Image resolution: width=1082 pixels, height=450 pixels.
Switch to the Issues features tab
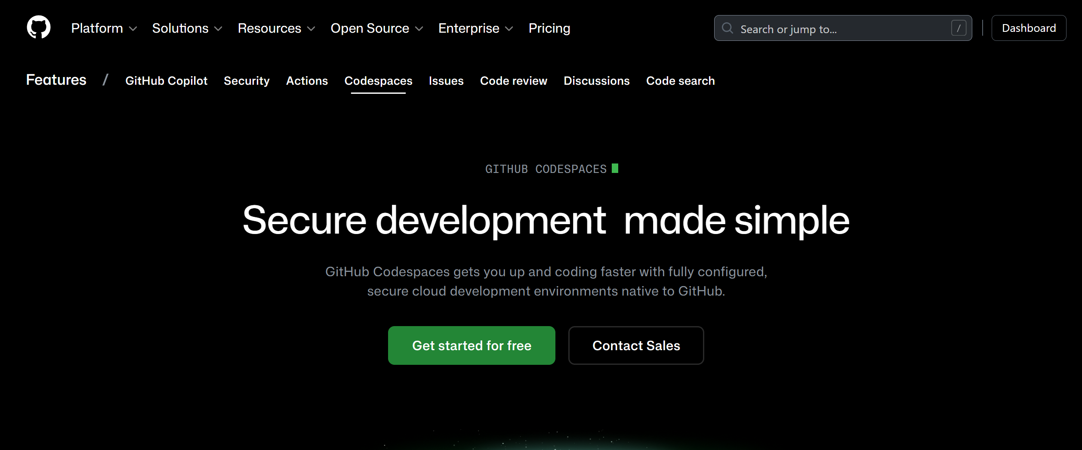coord(446,80)
